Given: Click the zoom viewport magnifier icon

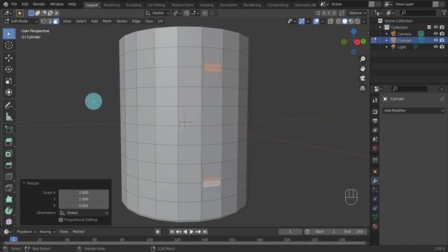Looking at the screenshot, I should click(363, 59).
